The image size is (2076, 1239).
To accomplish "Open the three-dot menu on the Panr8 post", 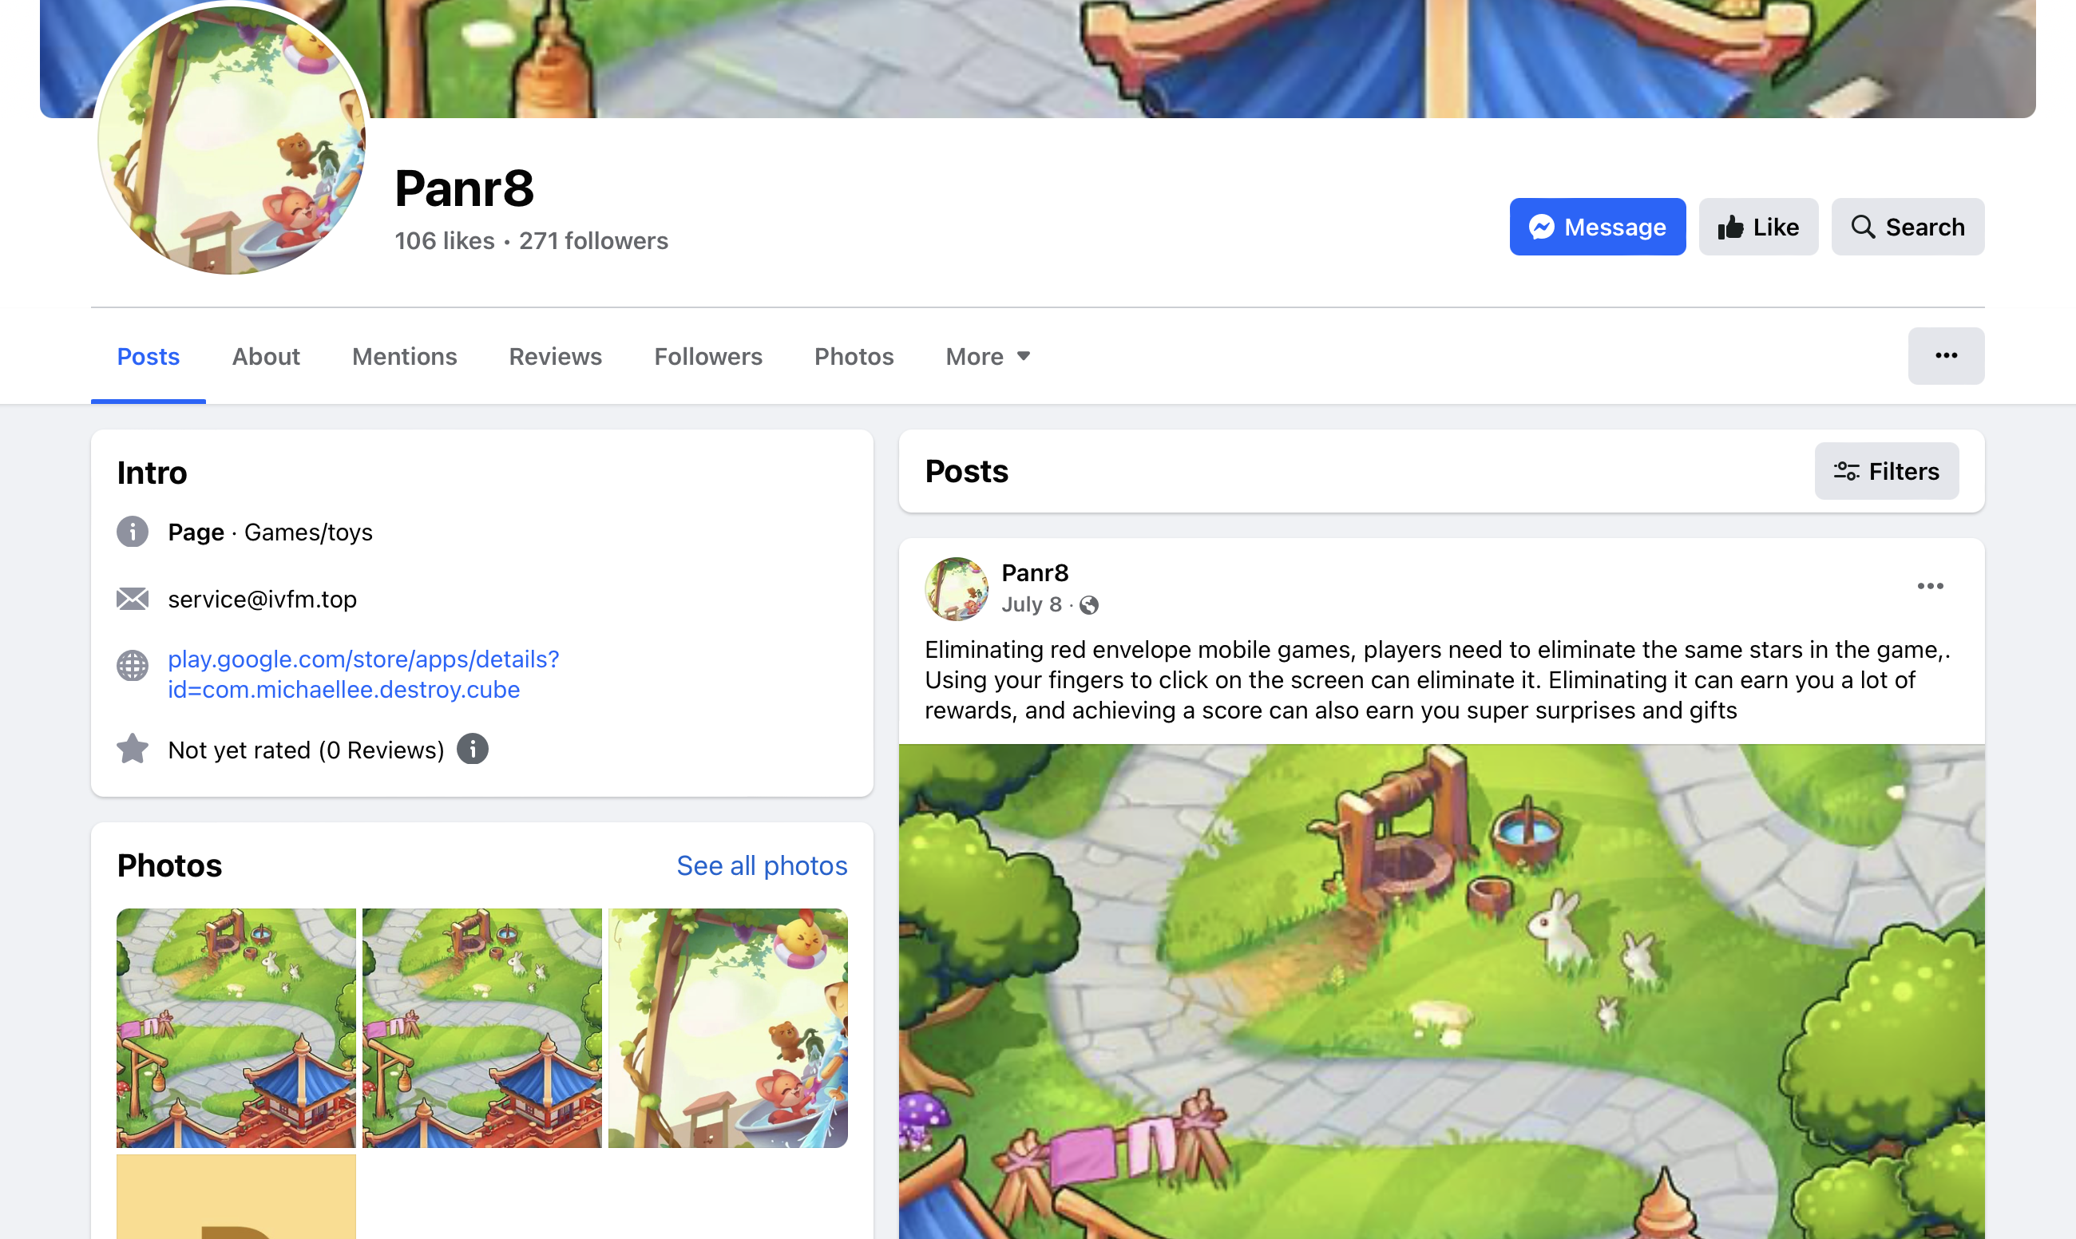I will click(x=1930, y=586).
